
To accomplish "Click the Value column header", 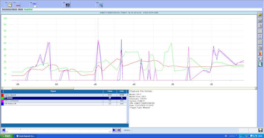I will point(110,91).
